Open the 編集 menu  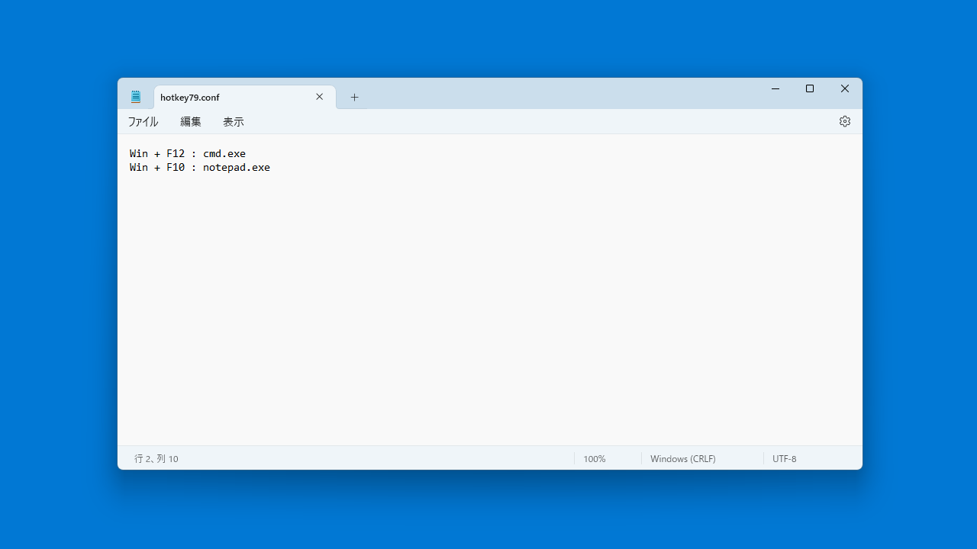coord(191,122)
